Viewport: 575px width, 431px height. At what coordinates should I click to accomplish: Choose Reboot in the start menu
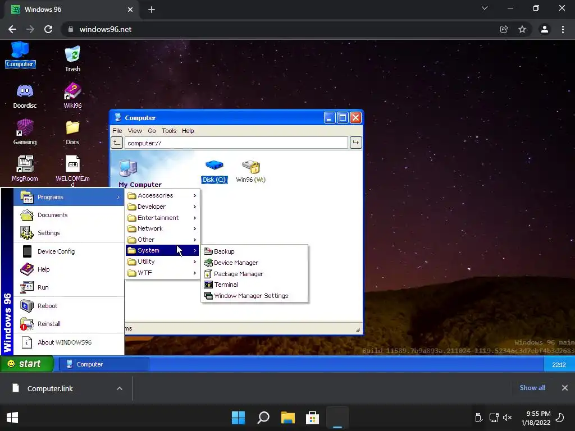pyautogui.click(x=69, y=306)
